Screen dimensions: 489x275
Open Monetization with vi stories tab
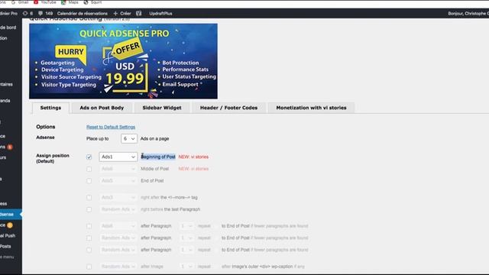click(x=311, y=108)
